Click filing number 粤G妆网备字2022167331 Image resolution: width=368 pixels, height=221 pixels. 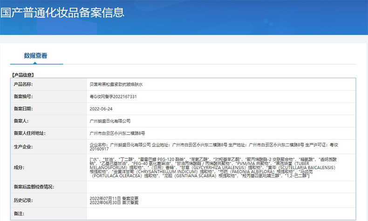pos(113,97)
